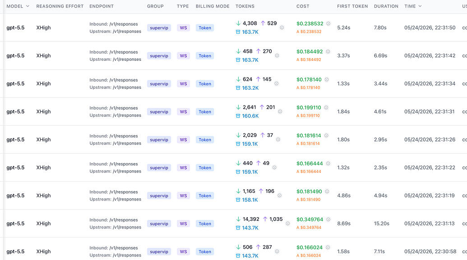The height and width of the screenshot is (260, 467).
Task: Show cost breakdown icon beside $0.199110
Action: [326, 107]
